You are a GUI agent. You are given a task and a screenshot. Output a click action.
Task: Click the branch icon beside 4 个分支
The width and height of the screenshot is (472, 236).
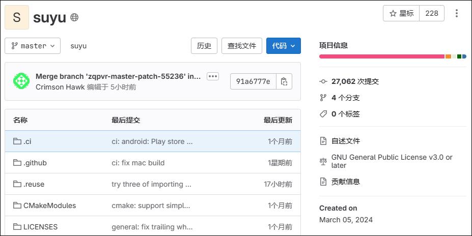pyautogui.click(x=323, y=98)
